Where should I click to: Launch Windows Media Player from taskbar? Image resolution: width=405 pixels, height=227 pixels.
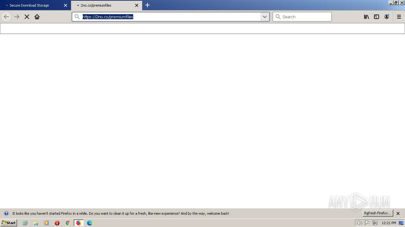pos(47,223)
